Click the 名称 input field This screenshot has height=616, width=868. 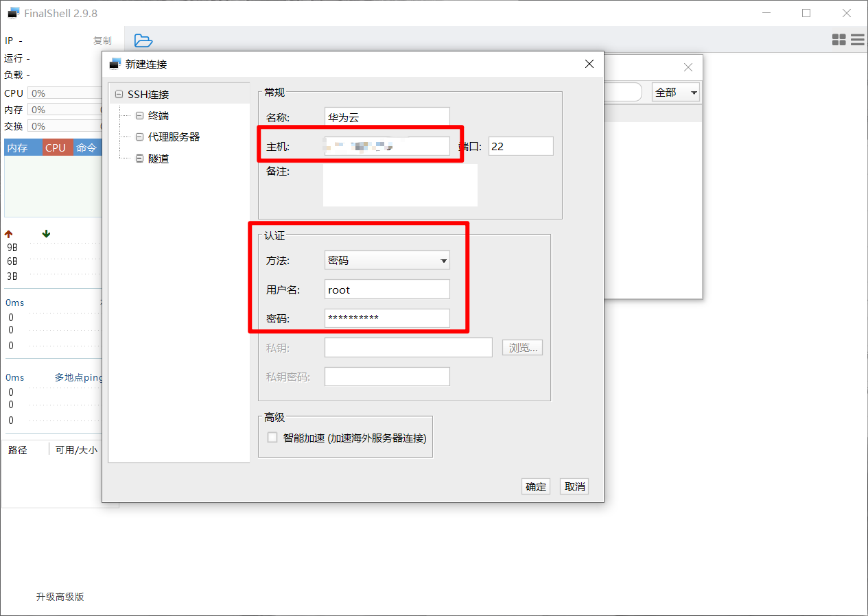coord(387,117)
